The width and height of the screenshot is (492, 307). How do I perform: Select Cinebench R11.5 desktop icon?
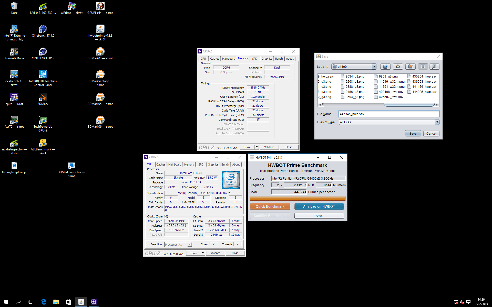pyautogui.click(x=43, y=31)
